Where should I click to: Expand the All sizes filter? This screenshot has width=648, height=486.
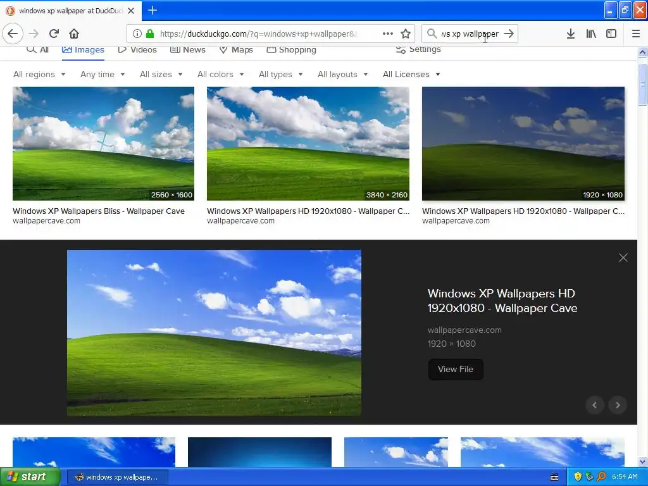click(161, 75)
